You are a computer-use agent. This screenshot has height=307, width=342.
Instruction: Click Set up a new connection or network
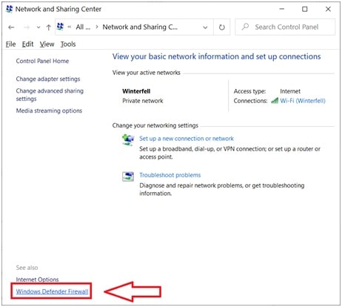pyautogui.click(x=187, y=139)
